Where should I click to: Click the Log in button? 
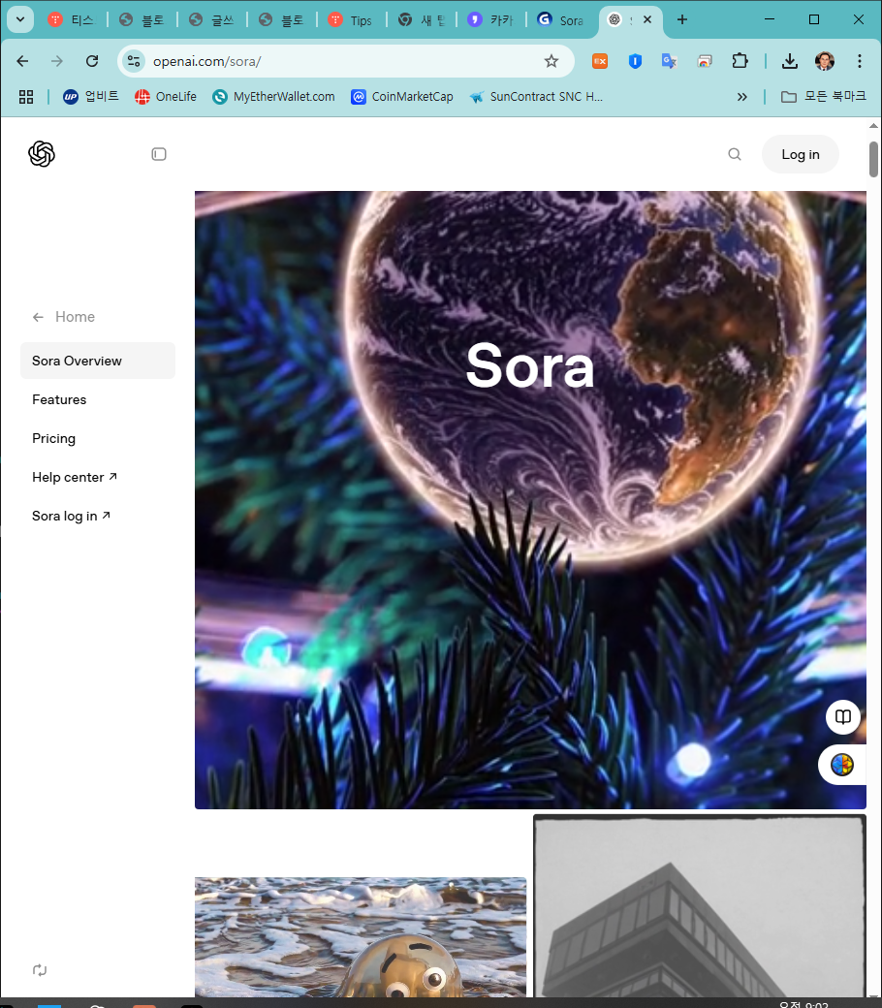tap(801, 154)
